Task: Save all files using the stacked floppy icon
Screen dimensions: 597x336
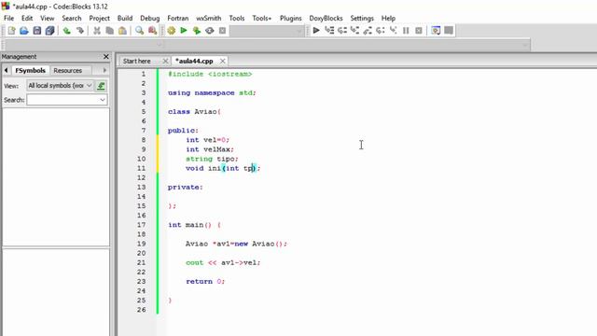Action: click(x=49, y=31)
